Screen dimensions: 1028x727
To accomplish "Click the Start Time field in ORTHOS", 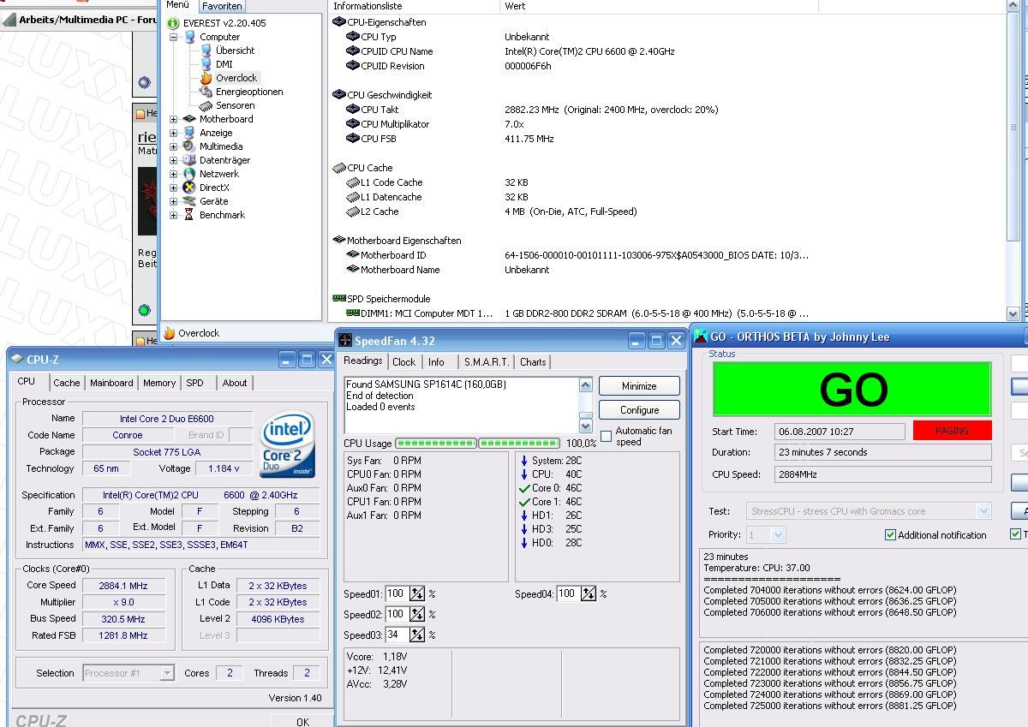I will tap(840, 432).
